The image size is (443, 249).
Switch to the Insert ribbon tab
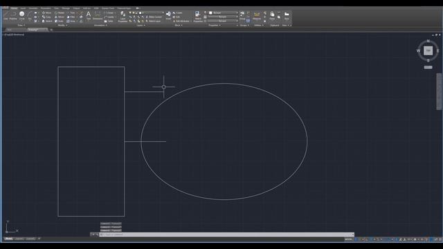[23, 8]
